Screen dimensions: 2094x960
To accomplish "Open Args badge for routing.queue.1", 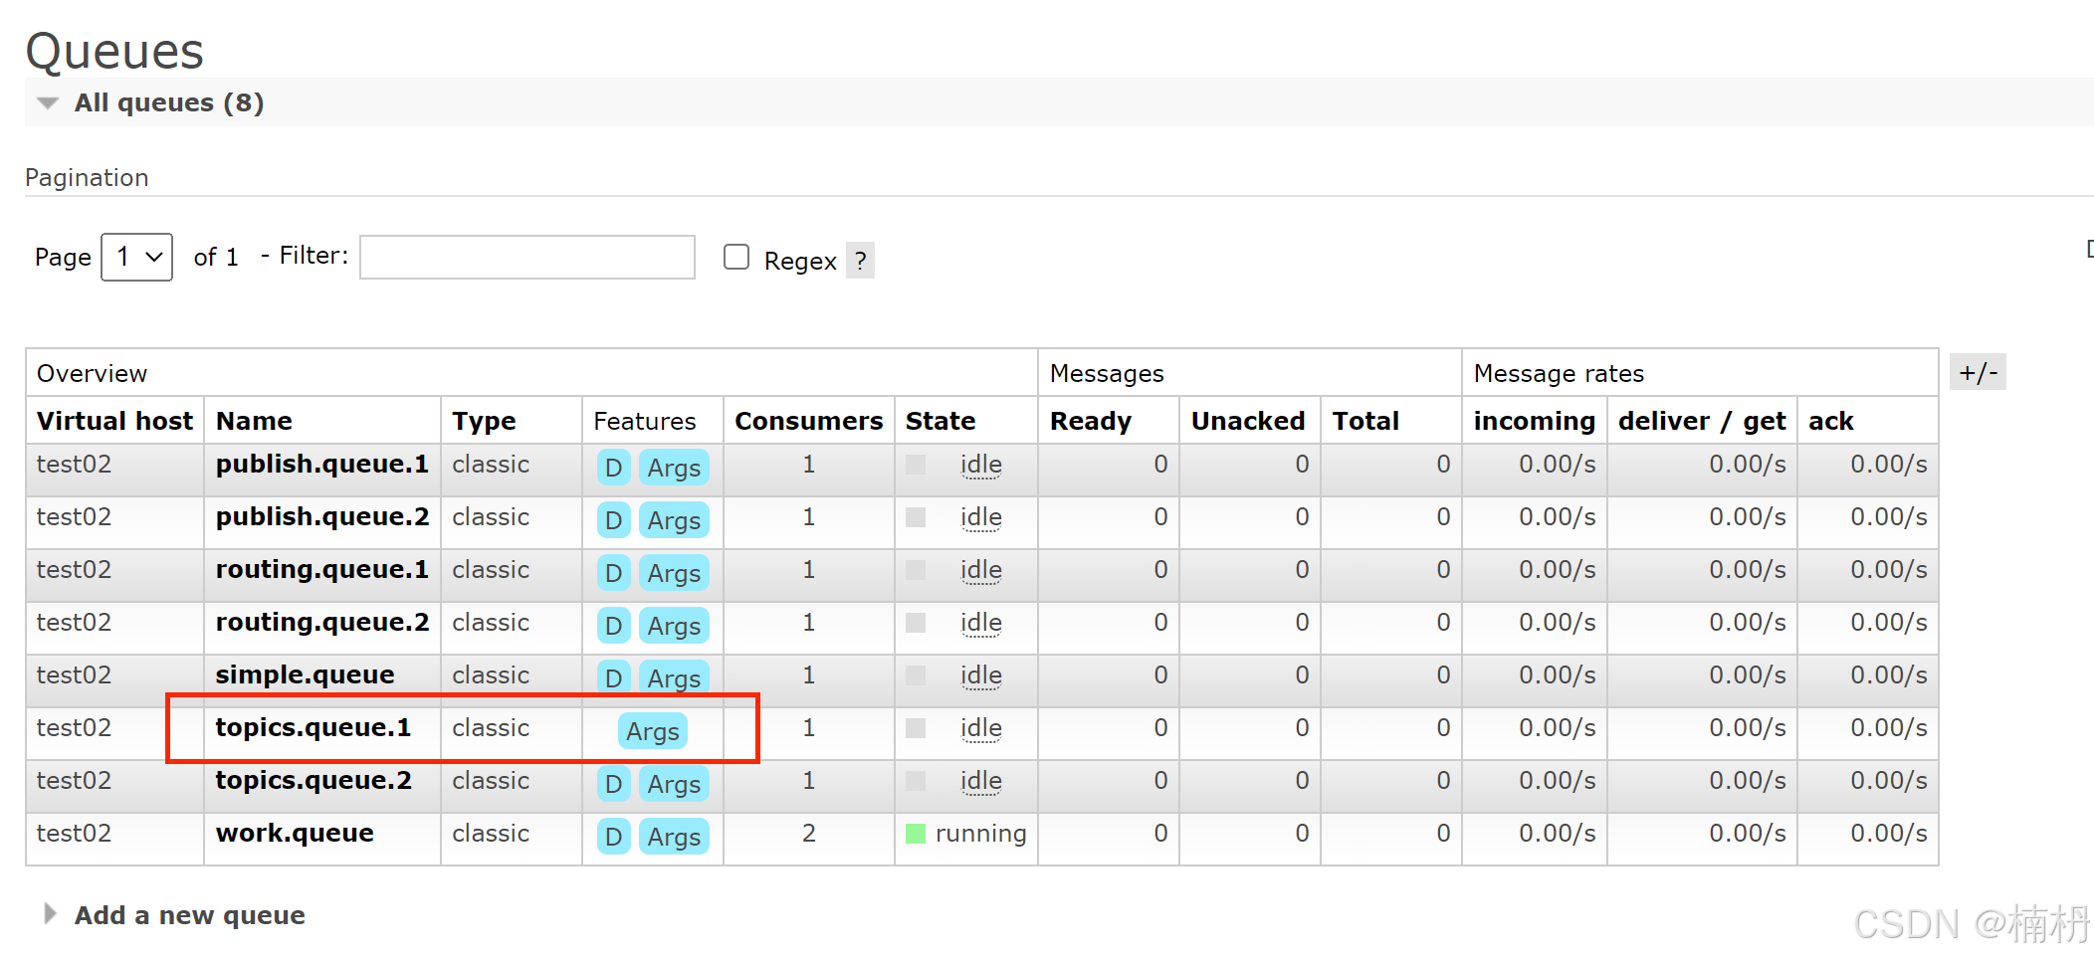I will [674, 573].
